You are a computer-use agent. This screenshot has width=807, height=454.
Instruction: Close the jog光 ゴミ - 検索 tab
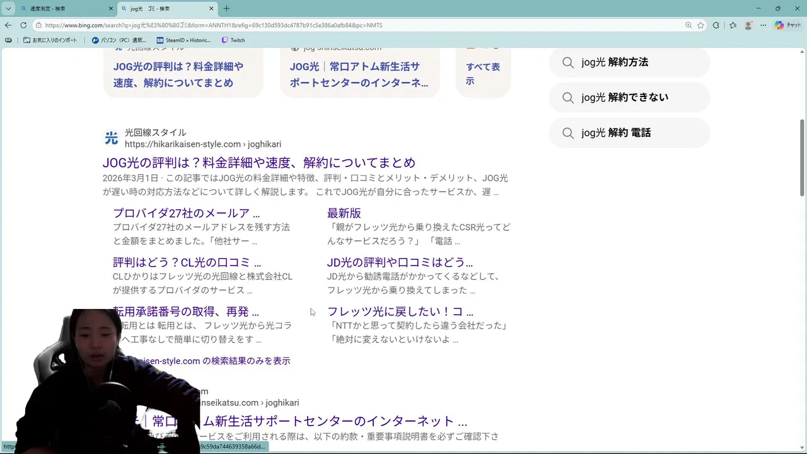tap(211, 9)
